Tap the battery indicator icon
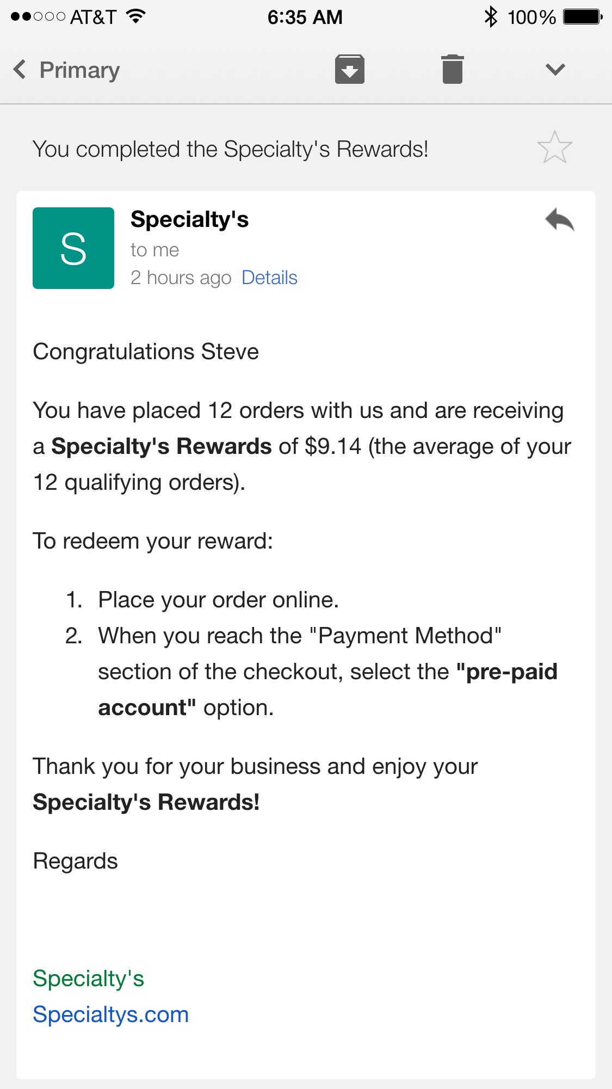The image size is (612, 1089). (x=582, y=17)
